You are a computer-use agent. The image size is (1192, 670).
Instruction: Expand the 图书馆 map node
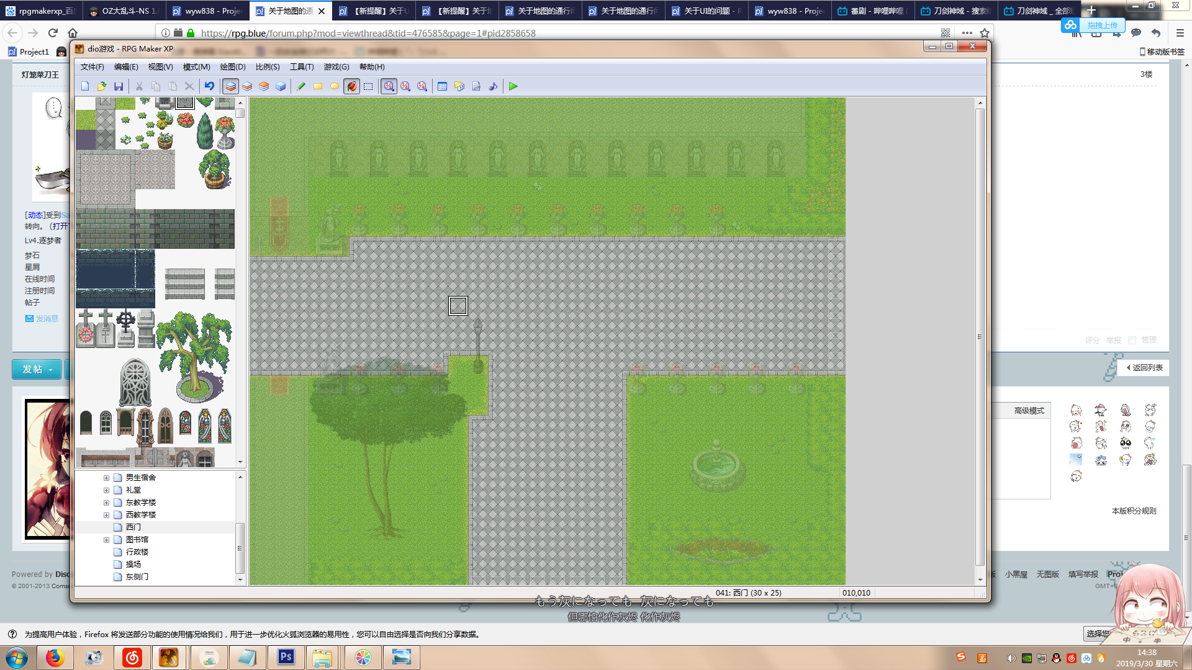coord(106,540)
